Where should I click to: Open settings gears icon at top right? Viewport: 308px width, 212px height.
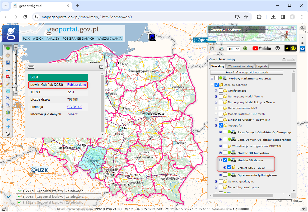[302, 28]
